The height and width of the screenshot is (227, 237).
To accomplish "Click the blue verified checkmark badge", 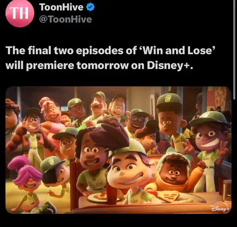I will tap(90, 7).
